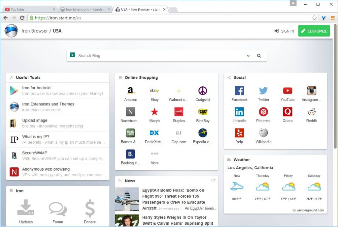Click the Facebook icon in Social
Image resolution: width=338 pixels, height=227 pixels.
[x=239, y=91]
